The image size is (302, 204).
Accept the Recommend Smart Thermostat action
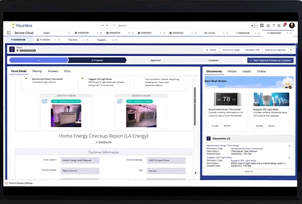pyautogui.click(x=215, y=126)
